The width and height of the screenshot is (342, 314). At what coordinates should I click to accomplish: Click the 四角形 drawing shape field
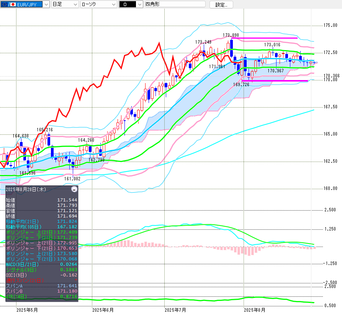[175, 4]
